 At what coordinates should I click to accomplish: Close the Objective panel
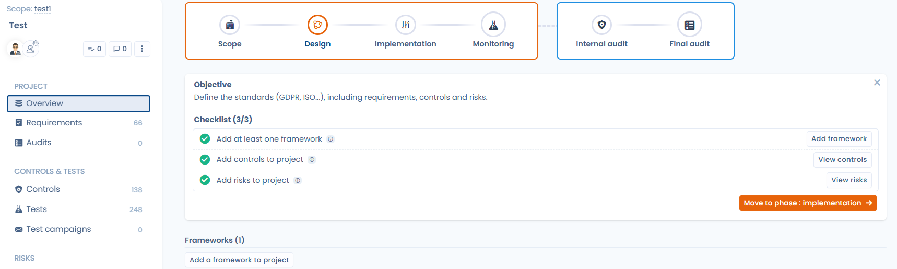[877, 83]
